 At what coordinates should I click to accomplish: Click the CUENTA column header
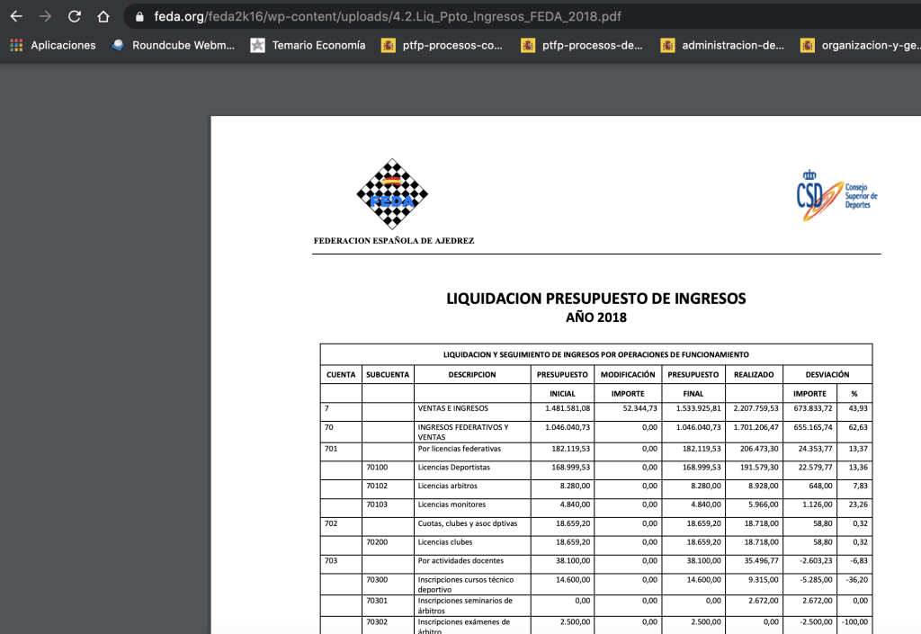point(340,374)
